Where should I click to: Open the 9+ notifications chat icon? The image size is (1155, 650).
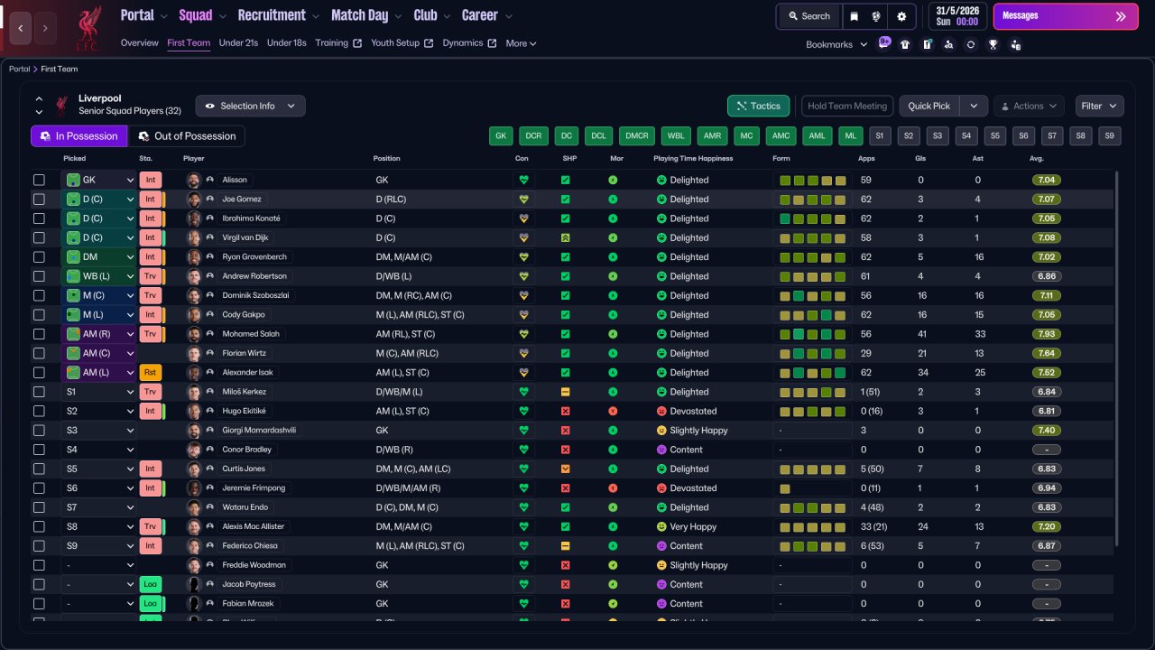pyautogui.click(x=884, y=43)
